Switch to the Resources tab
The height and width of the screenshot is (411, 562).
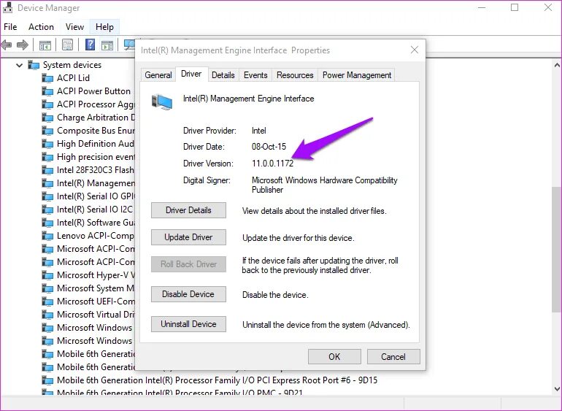point(295,75)
